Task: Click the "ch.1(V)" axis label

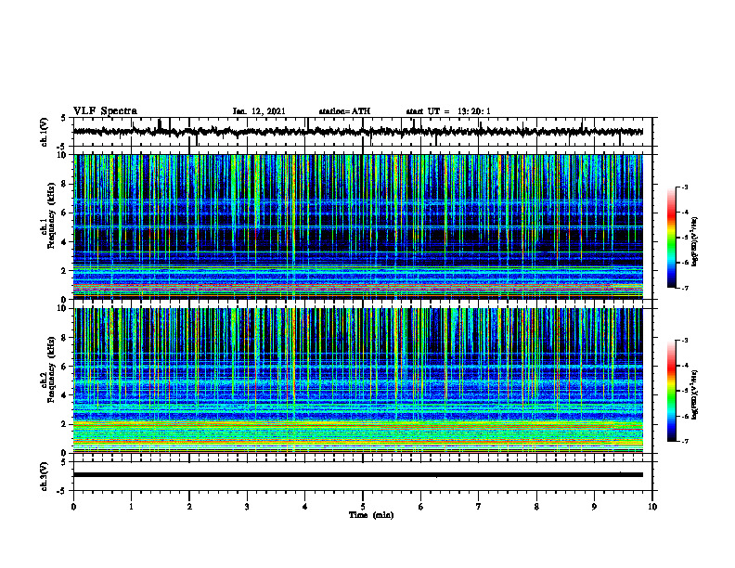Action: pyautogui.click(x=45, y=132)
